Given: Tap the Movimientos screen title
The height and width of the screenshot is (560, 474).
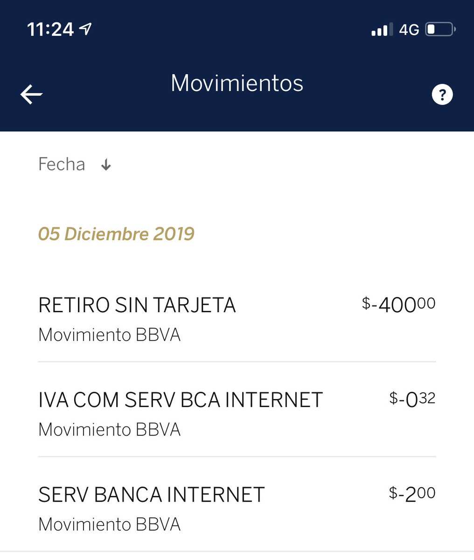Looking at the screenshot, I should [237, 83].
